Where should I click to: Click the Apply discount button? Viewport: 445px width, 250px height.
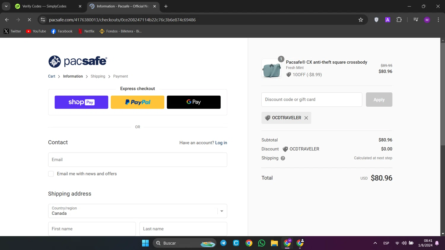click(x=379, y=100)
